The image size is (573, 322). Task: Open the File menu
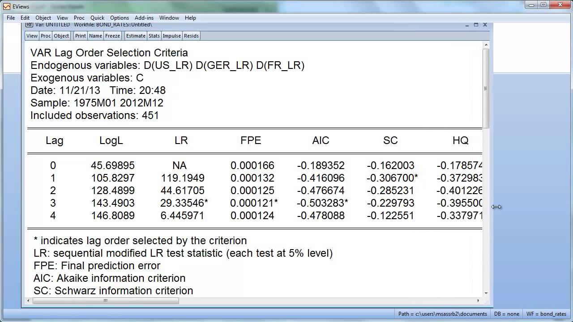(11, 18)
